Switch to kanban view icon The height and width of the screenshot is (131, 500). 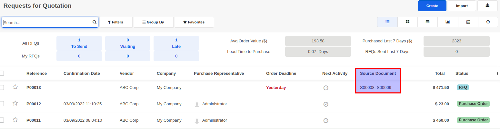(407, 22)
